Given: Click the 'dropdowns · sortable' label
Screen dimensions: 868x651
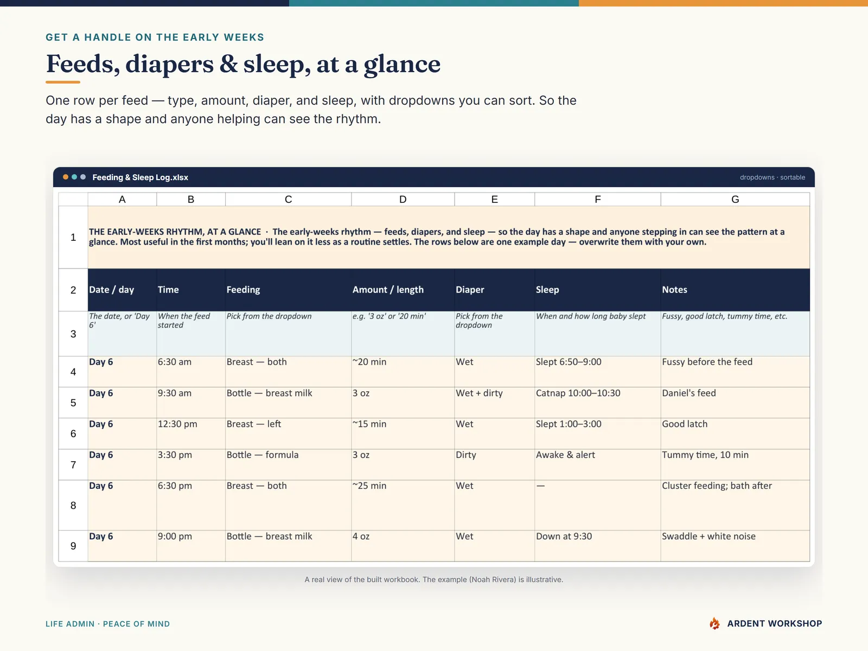Looking at the screenshot, I should (x=772, y=177).
